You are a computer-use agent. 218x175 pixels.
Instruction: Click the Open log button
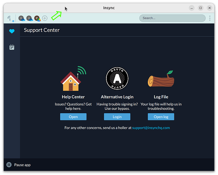(x=161, y=117)
